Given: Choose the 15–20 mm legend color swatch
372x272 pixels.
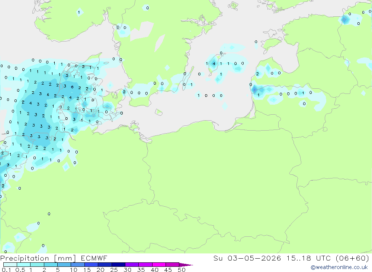Looking at the screenshot, I should [91, 265].
